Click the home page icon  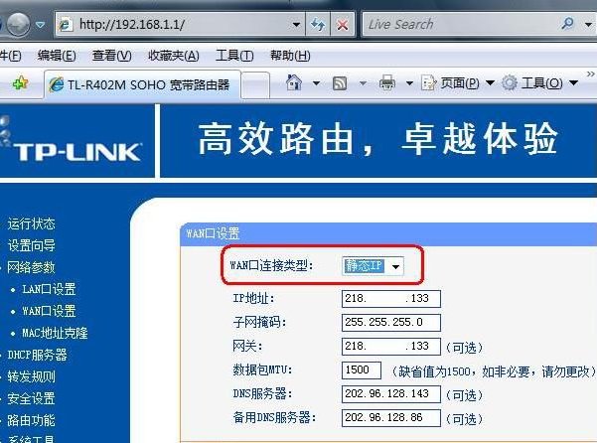[294, 82]
